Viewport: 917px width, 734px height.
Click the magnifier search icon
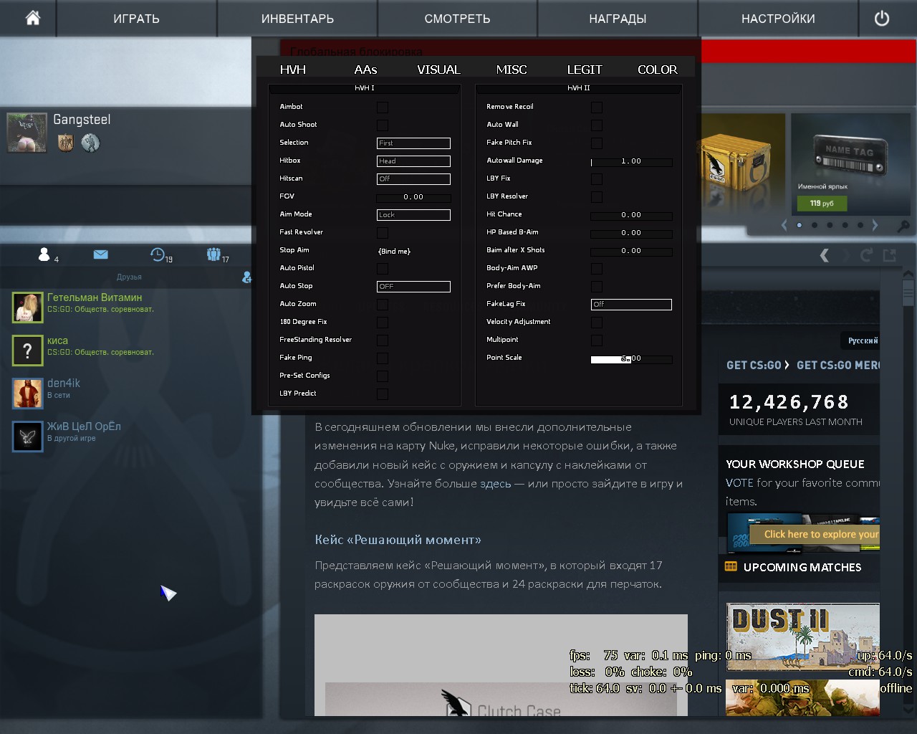[x=903, y=226]
